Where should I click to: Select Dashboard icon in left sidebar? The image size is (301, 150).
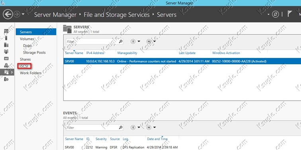6,31
